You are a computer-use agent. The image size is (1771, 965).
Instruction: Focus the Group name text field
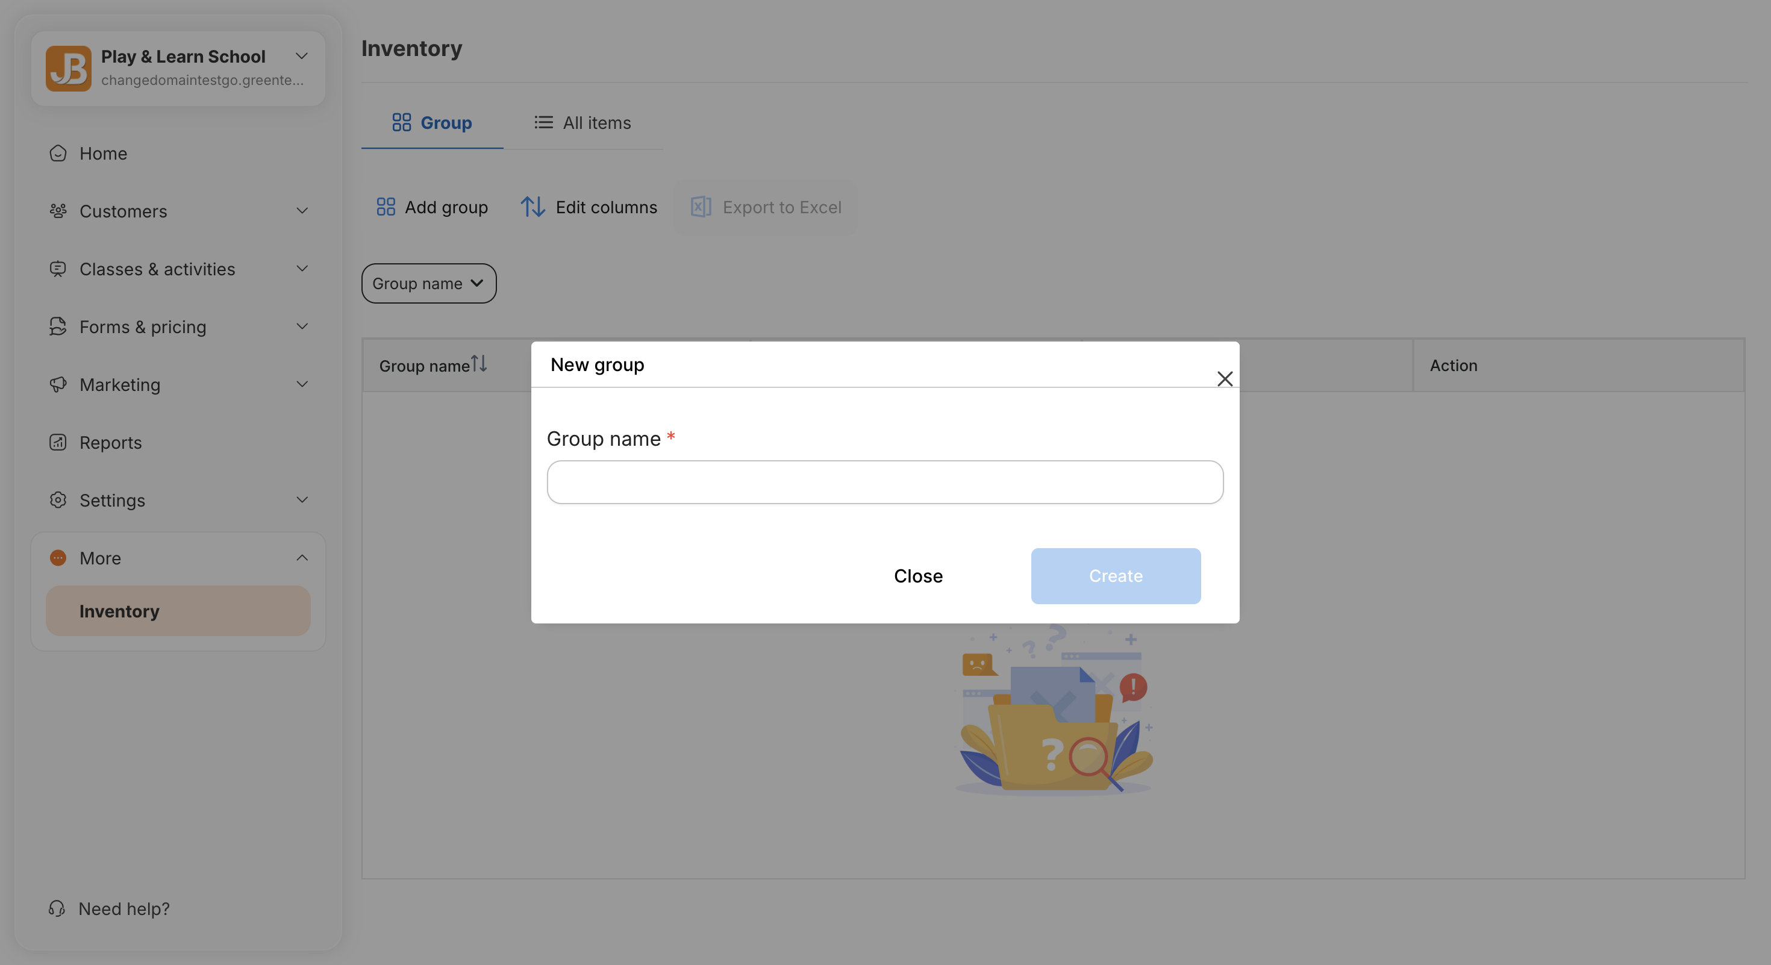(885, 482)
